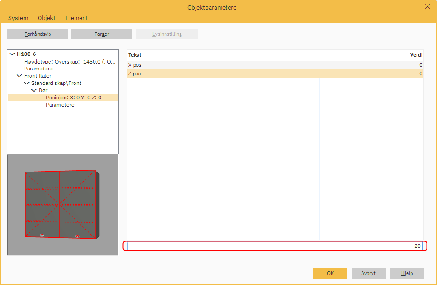The image size is (437, 285).
Task: Select Parametere under Dør
Action: click(x=60, y=105)
